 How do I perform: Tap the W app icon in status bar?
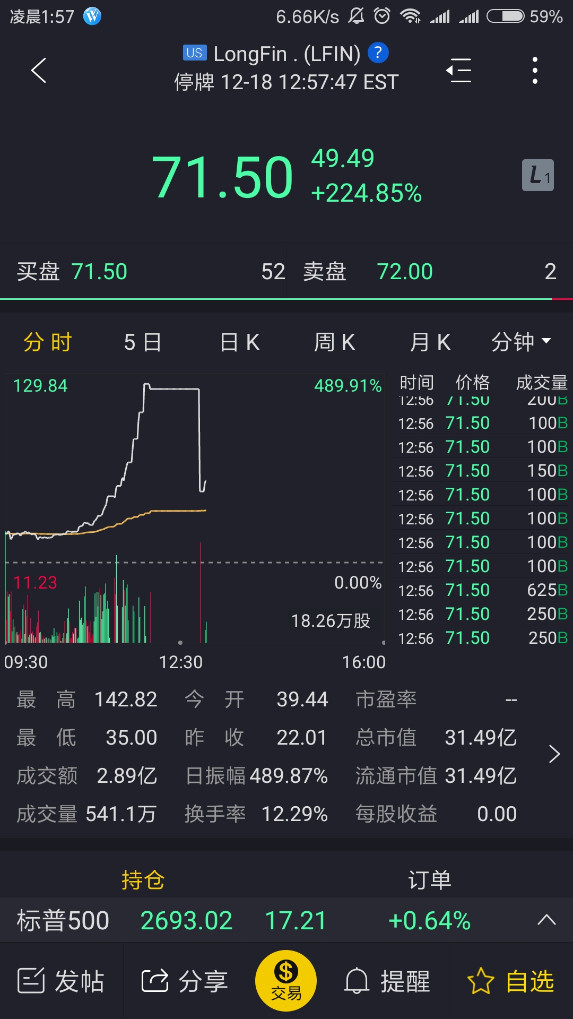click(92, 16)
